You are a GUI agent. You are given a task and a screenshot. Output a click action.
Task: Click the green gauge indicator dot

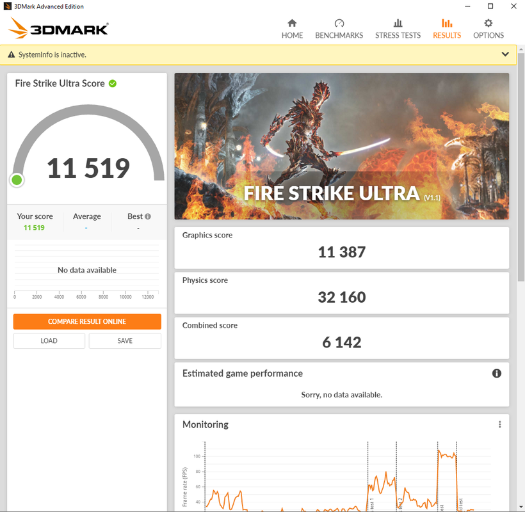(x=17, y=180)
